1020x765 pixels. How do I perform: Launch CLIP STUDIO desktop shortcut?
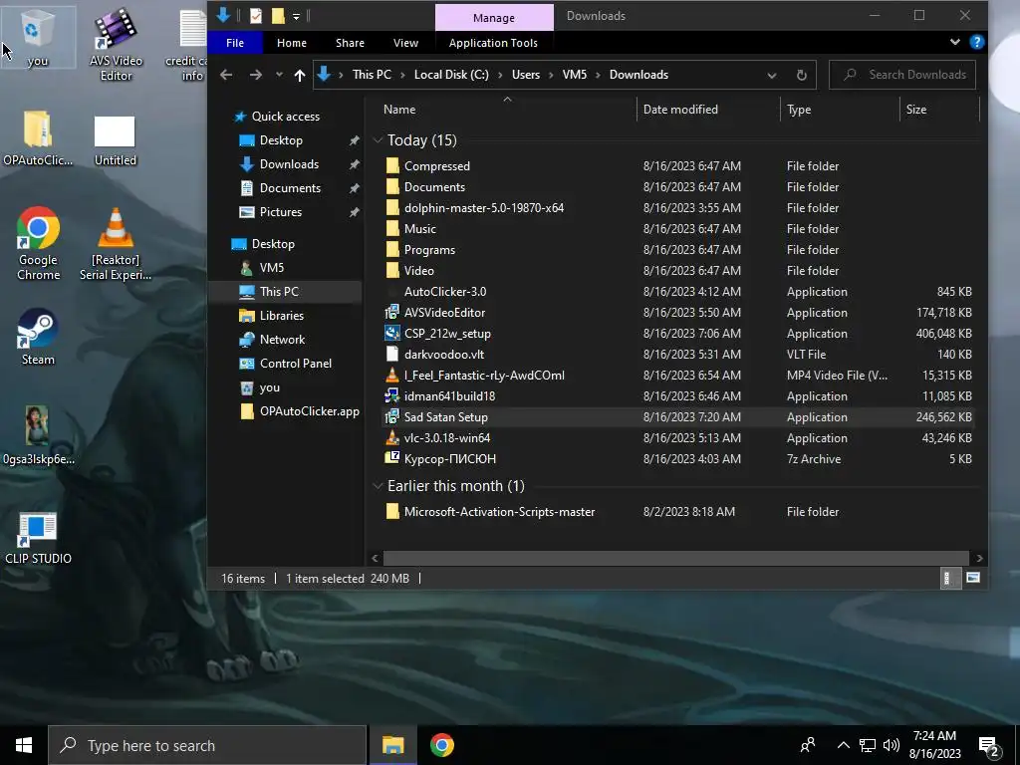pyautogui.click(x=38, y=539)
